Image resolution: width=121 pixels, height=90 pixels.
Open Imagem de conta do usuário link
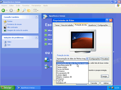tap(18, 30)
